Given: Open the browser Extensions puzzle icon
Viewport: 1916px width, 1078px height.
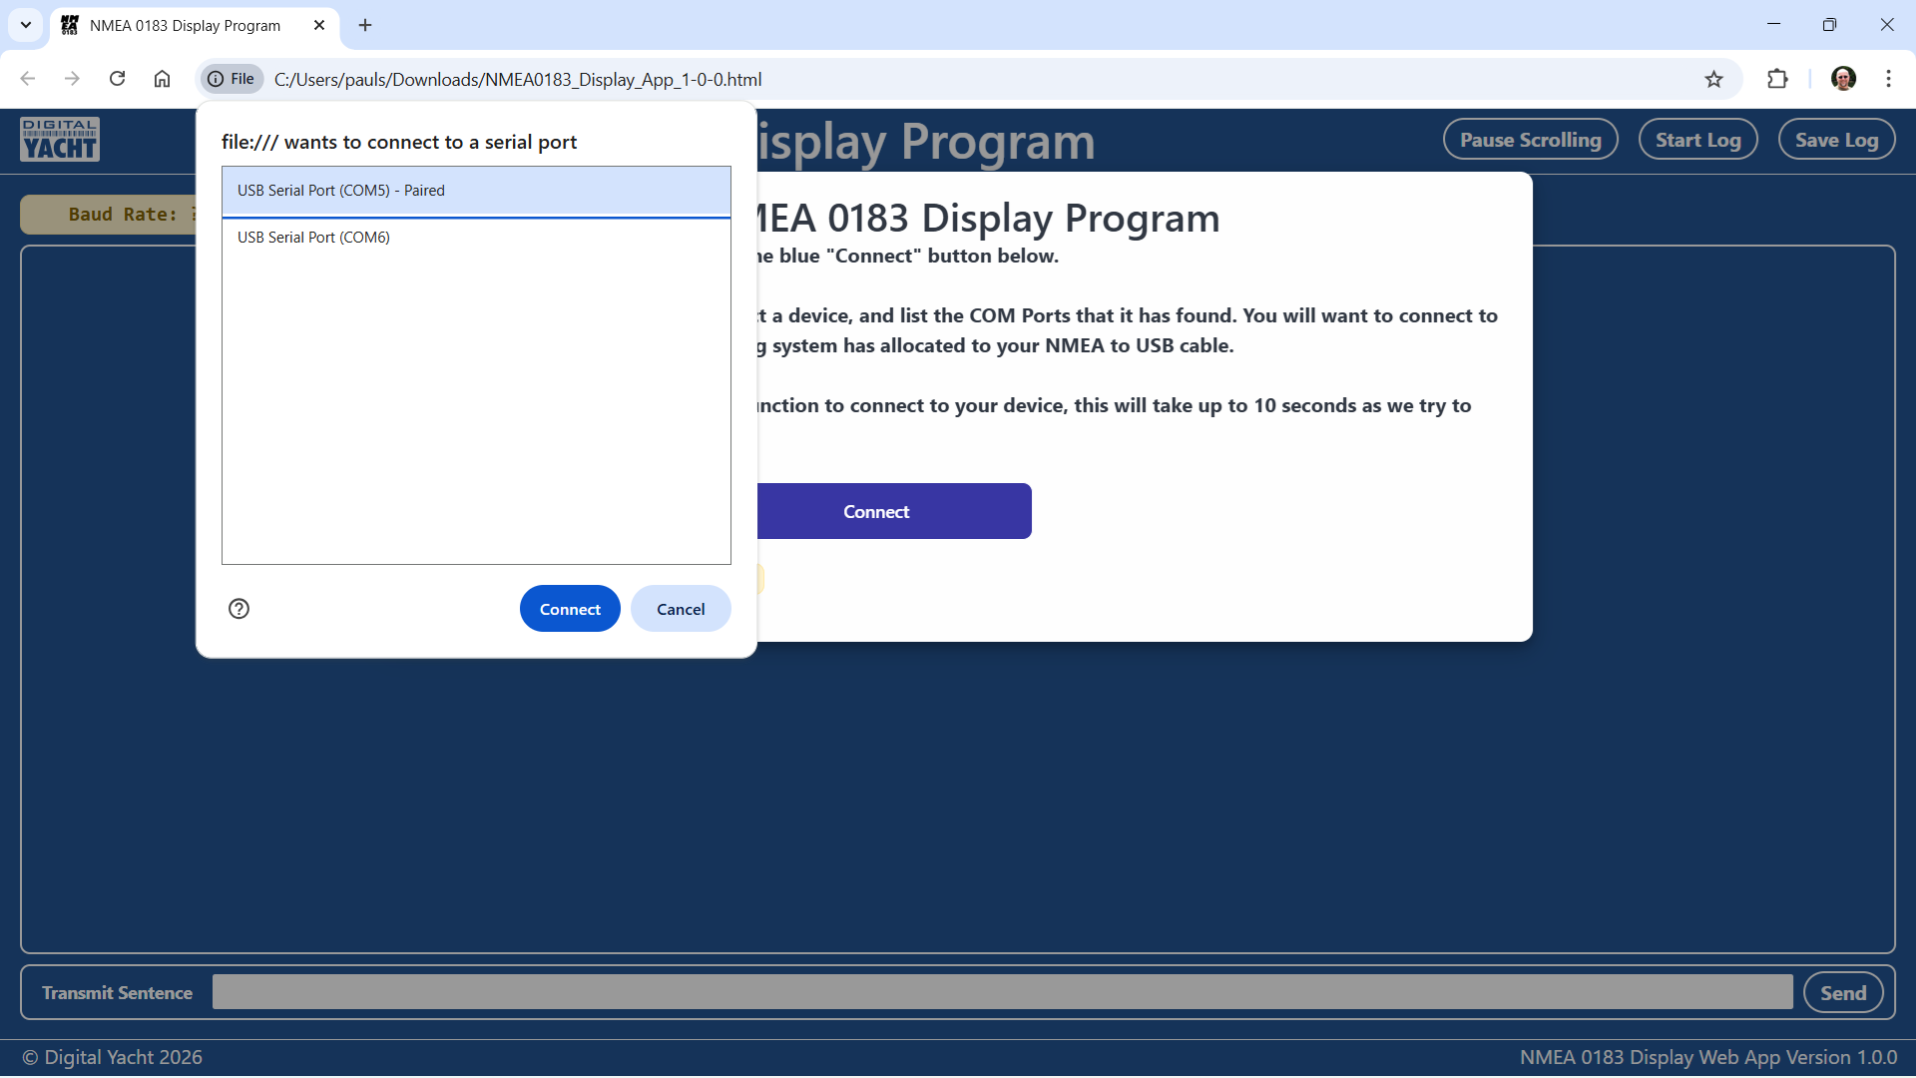Looking at the screenshot, I should pyautogui.click(x=1777, y=79).
